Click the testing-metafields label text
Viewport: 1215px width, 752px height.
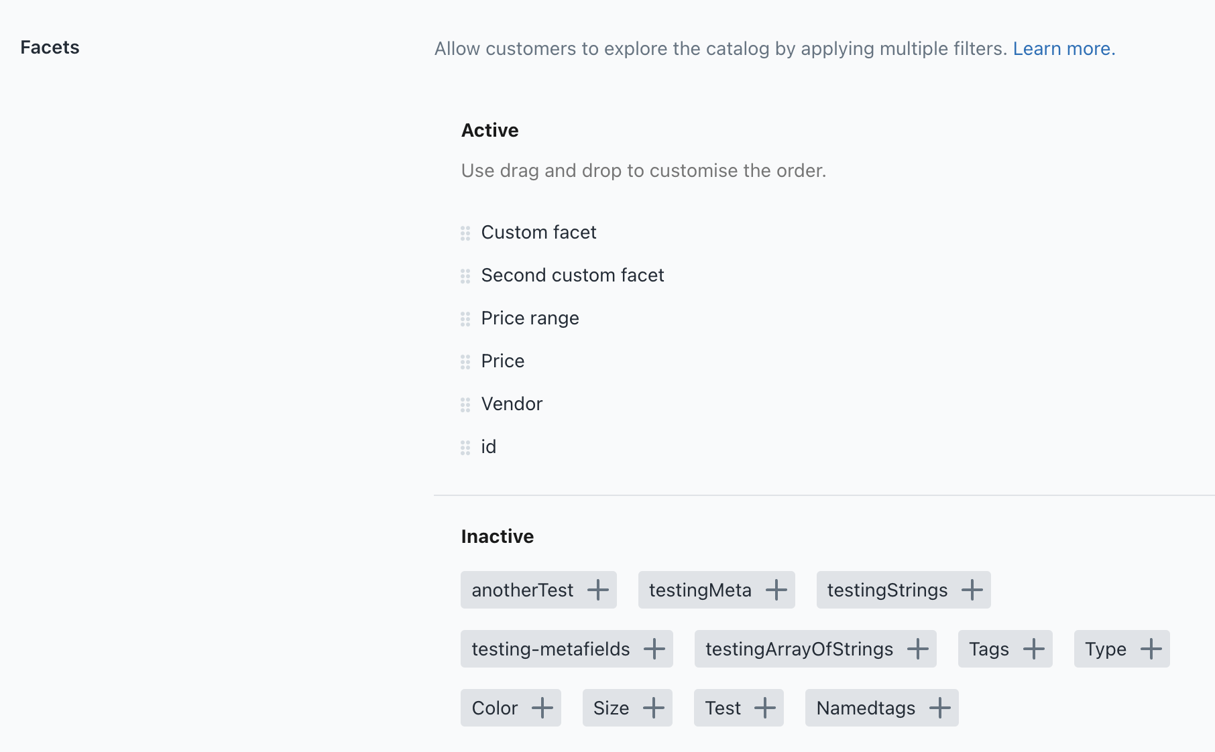551,649
